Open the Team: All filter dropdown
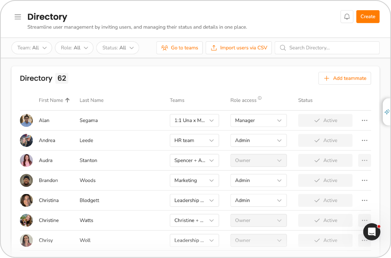Viewport: 391px width, 258px height. tap(32, 48)
